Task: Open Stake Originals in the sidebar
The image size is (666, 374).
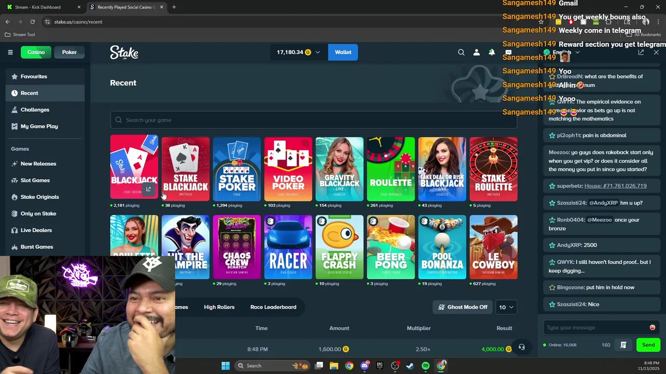Action: [45, 197]
